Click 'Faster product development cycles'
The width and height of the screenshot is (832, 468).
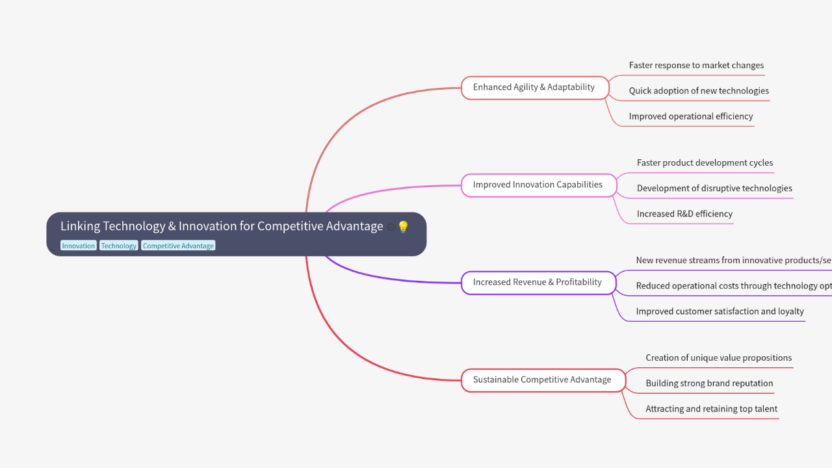(x=705, y=162)
